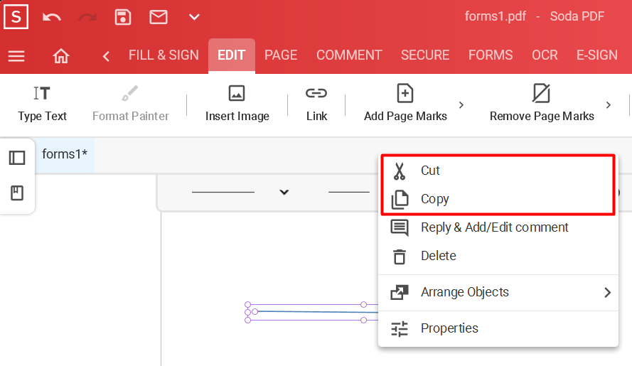Expand quick access toolbar dropdown arrow
Viewport: 632px width, 366px height.
click(x=194, y=17)
